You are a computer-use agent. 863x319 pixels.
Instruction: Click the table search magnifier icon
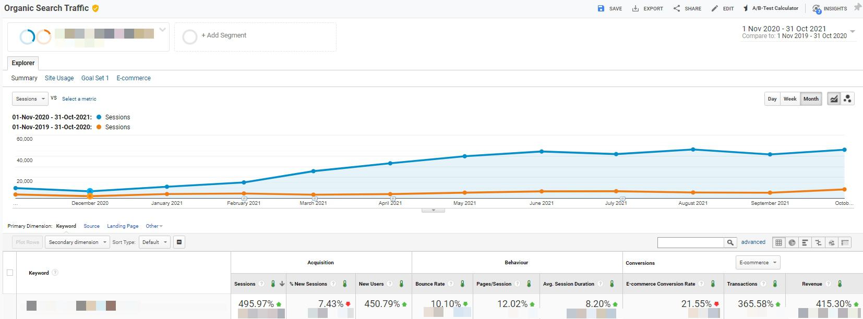coord(730,242)
